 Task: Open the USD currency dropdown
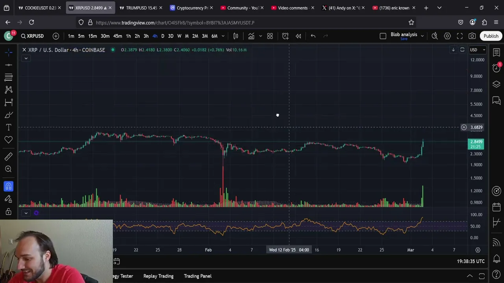(x=477, y=50)
